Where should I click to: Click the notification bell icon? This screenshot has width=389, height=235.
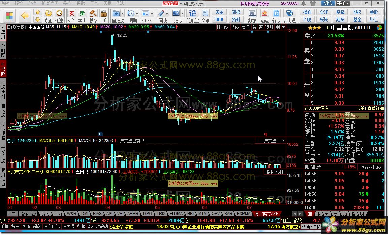(x=304, y=3)
